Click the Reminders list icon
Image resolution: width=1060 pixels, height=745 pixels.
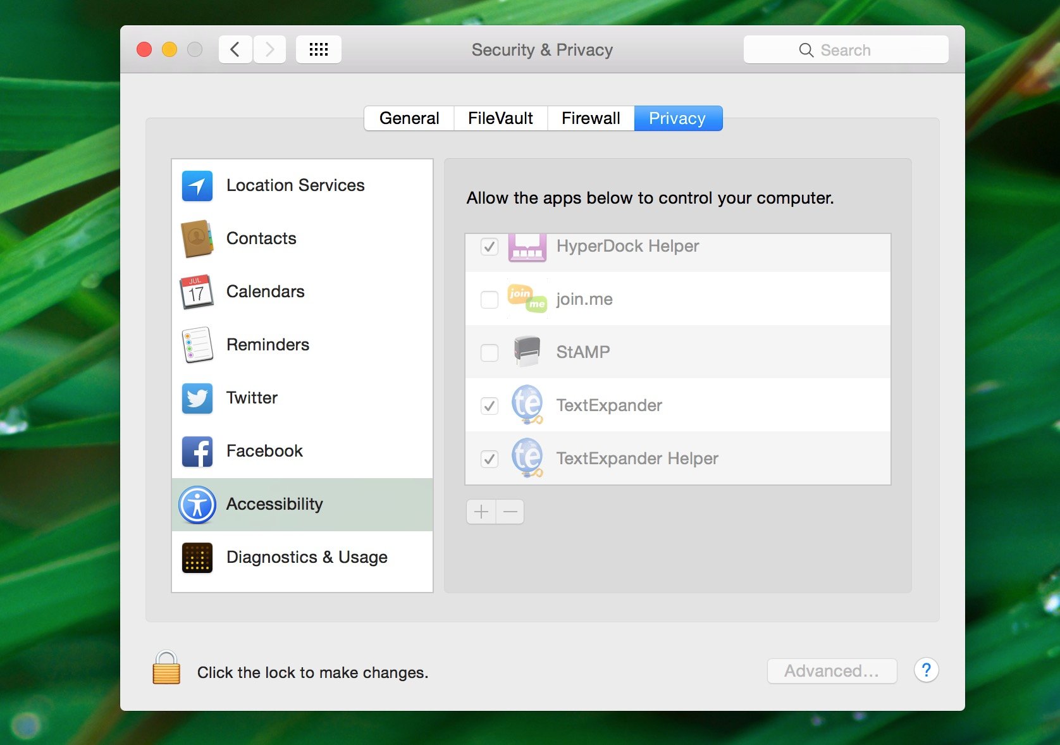pos(197,345)
